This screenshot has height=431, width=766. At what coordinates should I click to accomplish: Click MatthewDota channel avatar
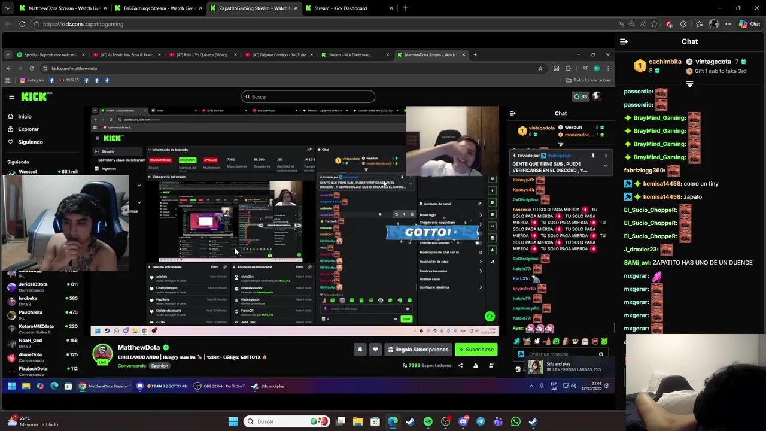[102, 353]
